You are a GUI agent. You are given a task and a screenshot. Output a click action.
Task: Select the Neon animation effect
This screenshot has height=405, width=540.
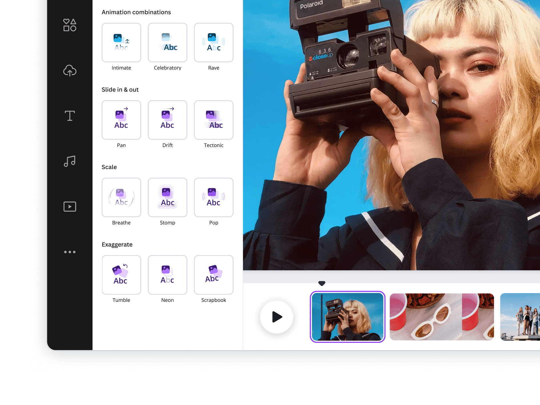coord(167,275)
